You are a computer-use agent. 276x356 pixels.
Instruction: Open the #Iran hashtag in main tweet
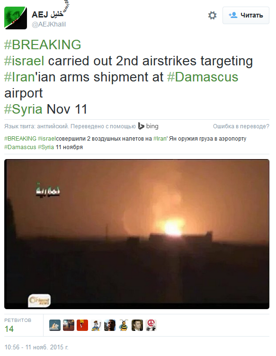click(x=19, y=77)
